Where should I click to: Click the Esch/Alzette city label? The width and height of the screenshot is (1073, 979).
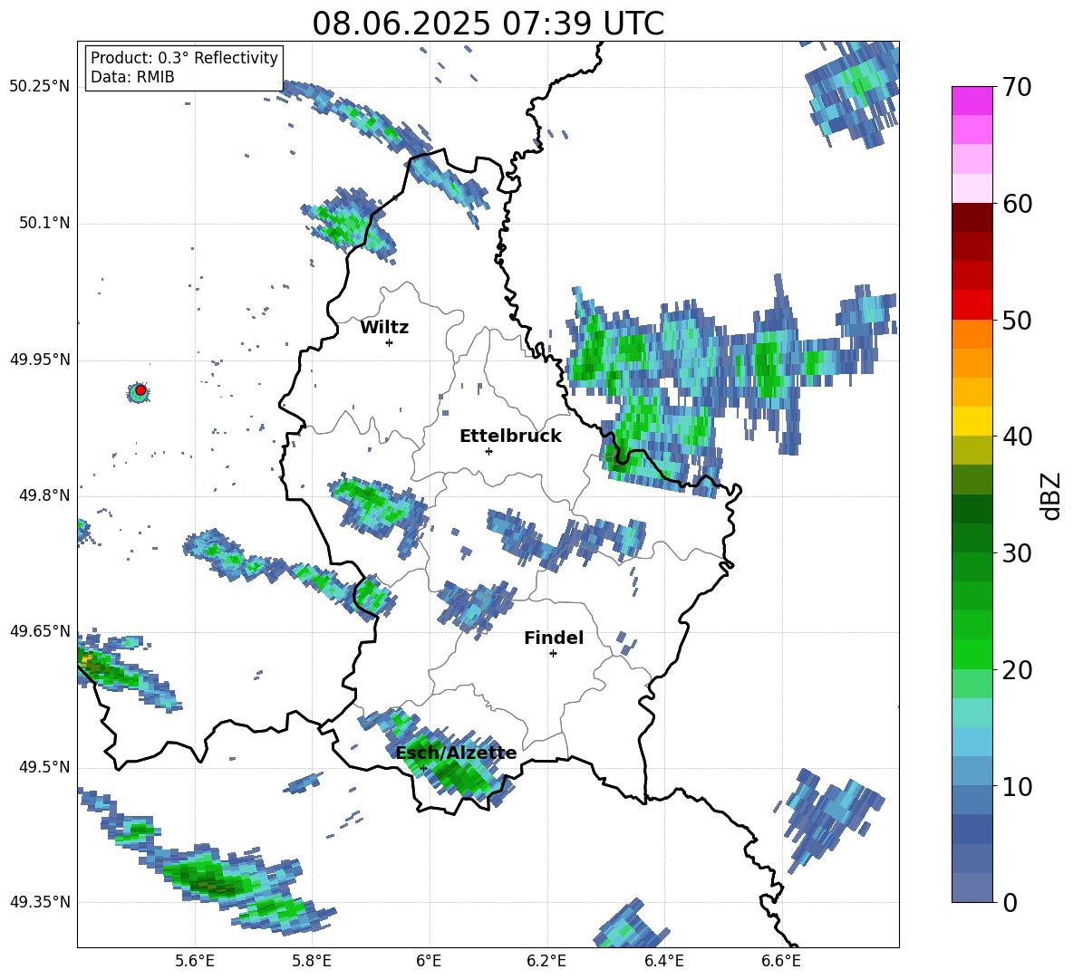click(456, 753)
